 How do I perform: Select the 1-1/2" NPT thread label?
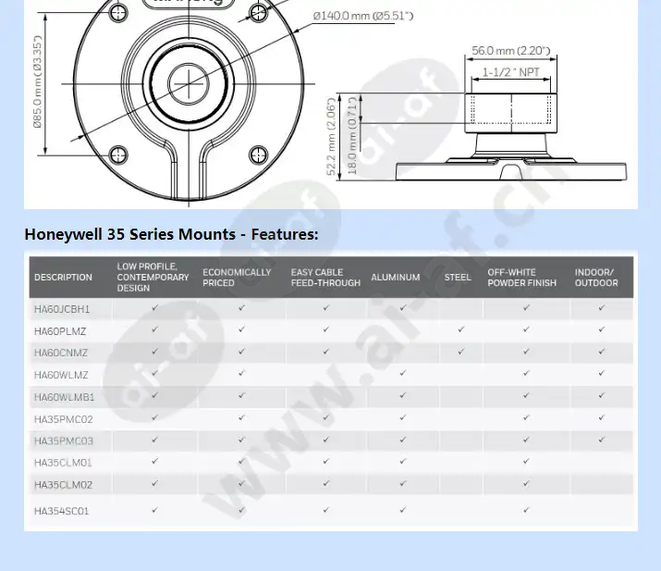tap(511, 72)
